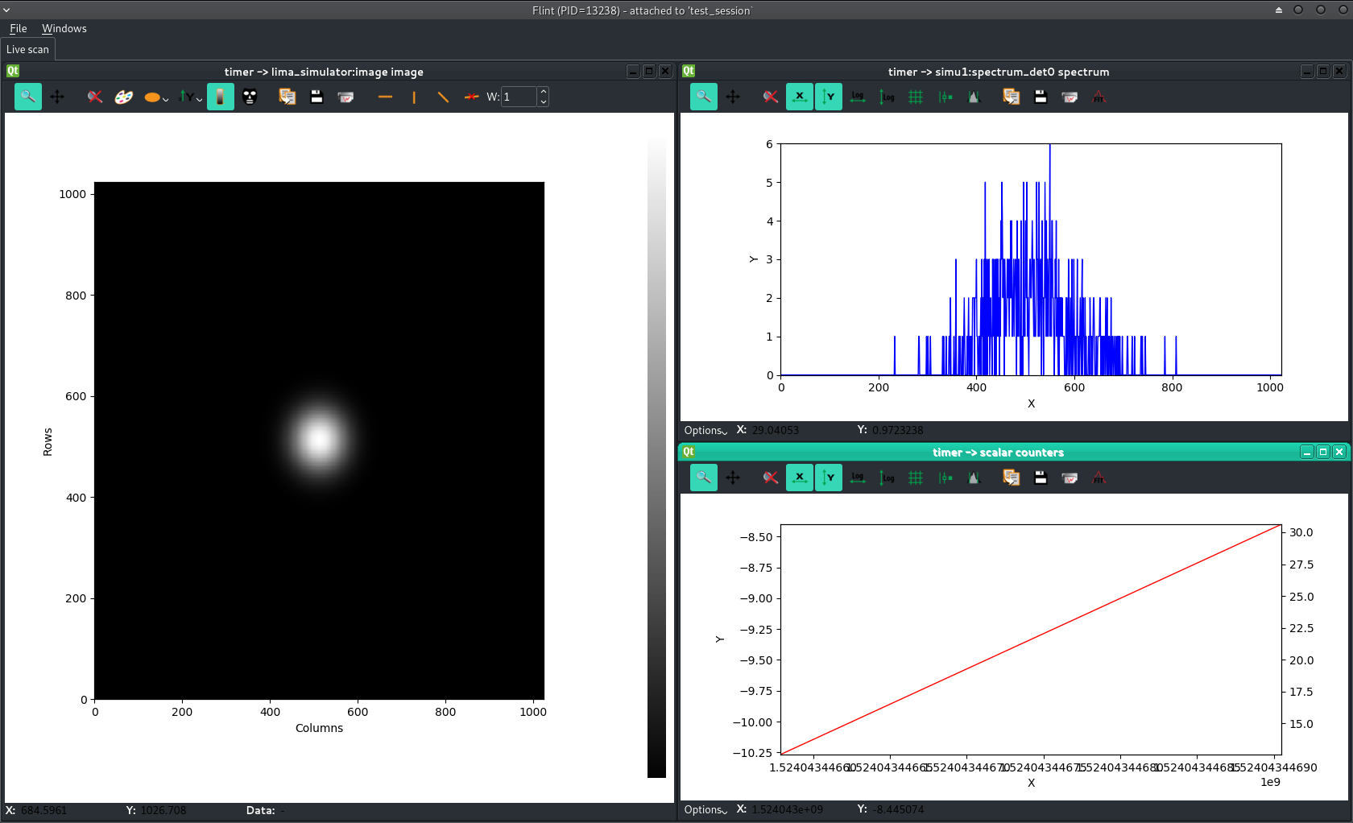Viewport: 1353px width, 823px height.
Task: Open the mask tool in image plot
Action: coord(250,97)
